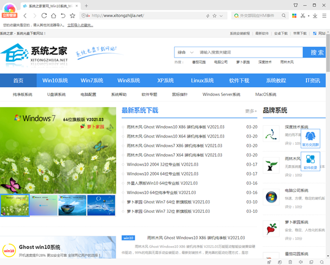Viewport: 330px width, 265px height.
Task: Open the 综合 search category dropdown
Action: point(185,52)
